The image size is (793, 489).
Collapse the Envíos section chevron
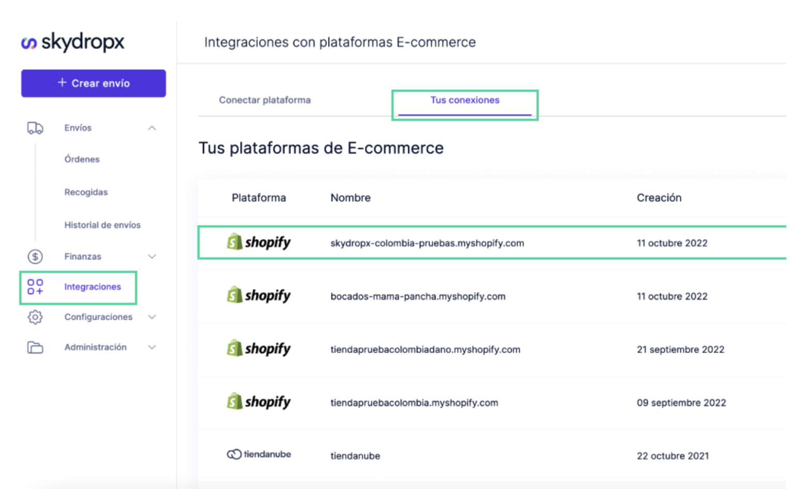pos(152,127)
